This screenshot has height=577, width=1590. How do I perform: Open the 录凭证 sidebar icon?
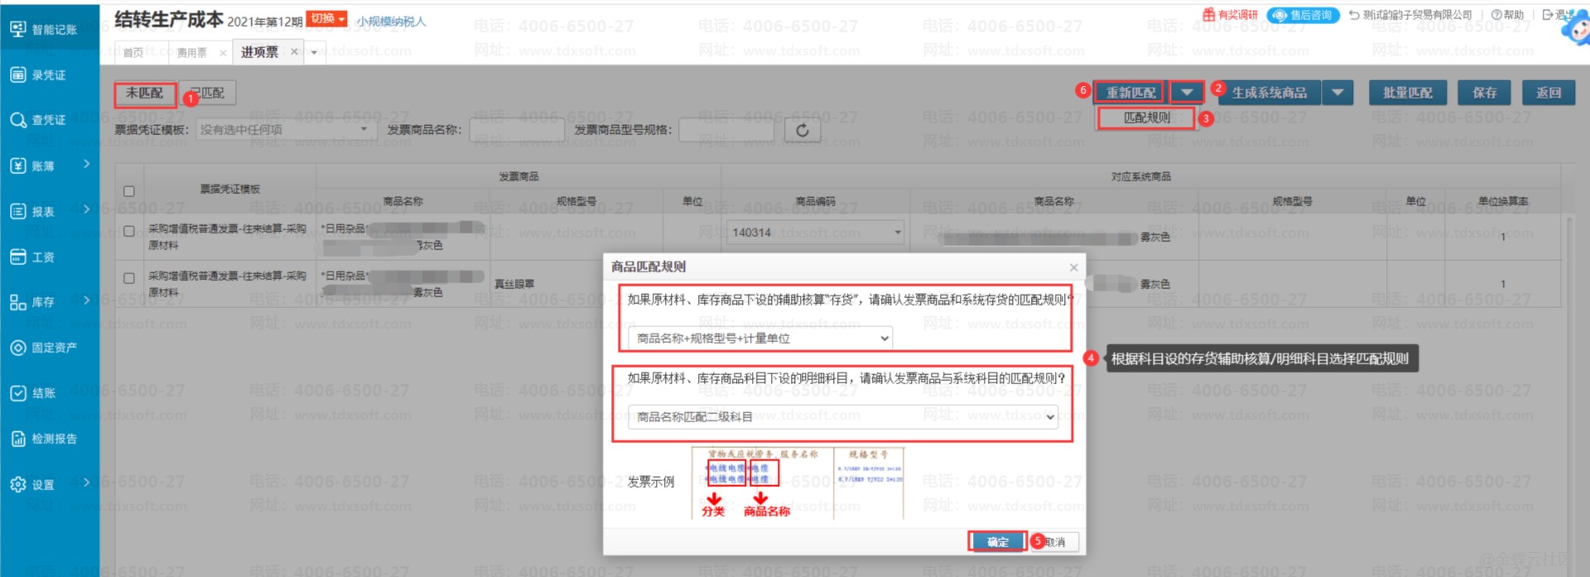click(x=18, y=75)
